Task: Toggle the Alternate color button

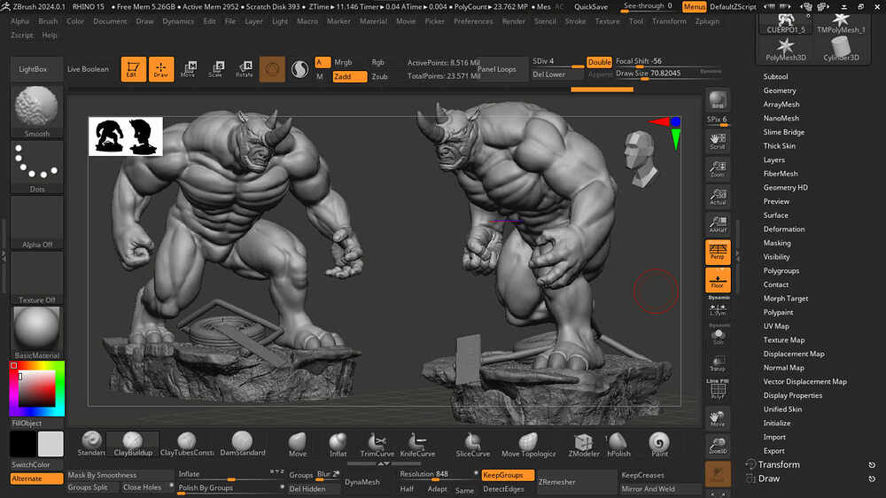Action: [36, 479]
